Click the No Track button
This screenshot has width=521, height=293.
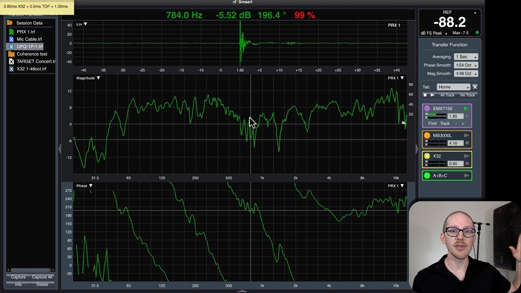(467, 95)
